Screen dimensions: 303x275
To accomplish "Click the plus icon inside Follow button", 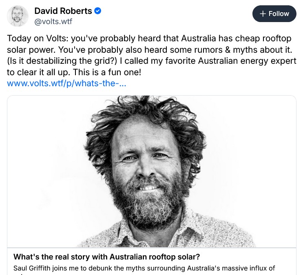I will (263, 14).
